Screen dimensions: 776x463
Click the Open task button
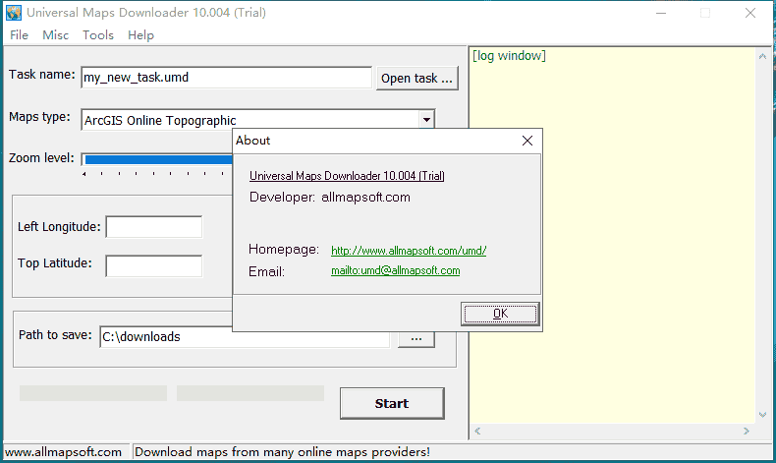pos(416,79)
